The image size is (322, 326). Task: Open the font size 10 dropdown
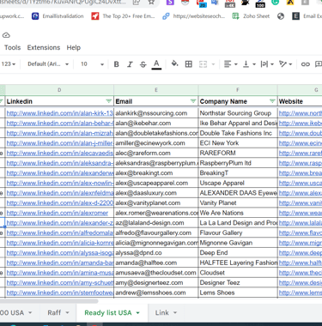click(x=92, y=64)
